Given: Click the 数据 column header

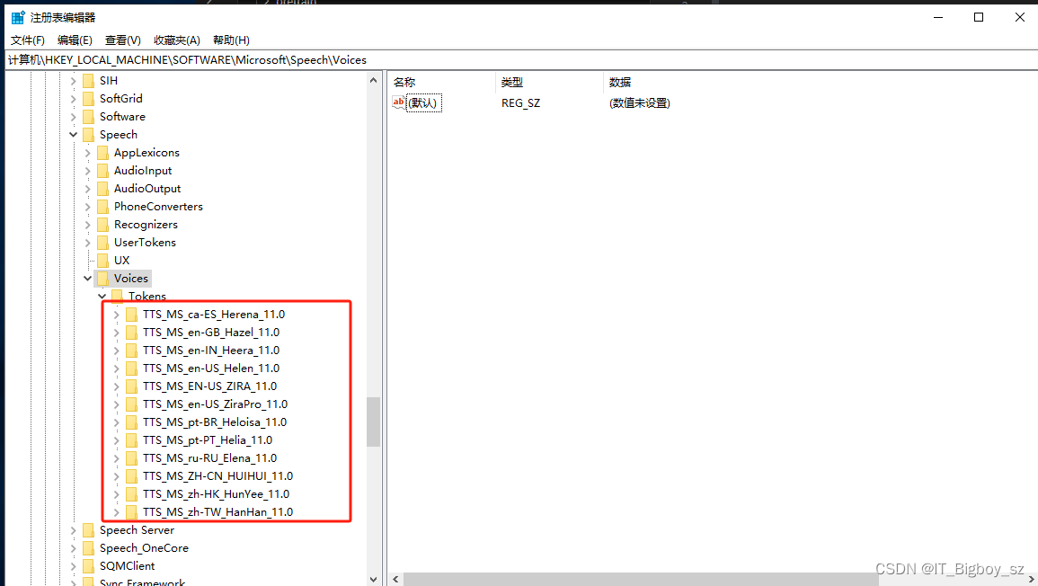Looking at the screenshot, I should 619,82.
